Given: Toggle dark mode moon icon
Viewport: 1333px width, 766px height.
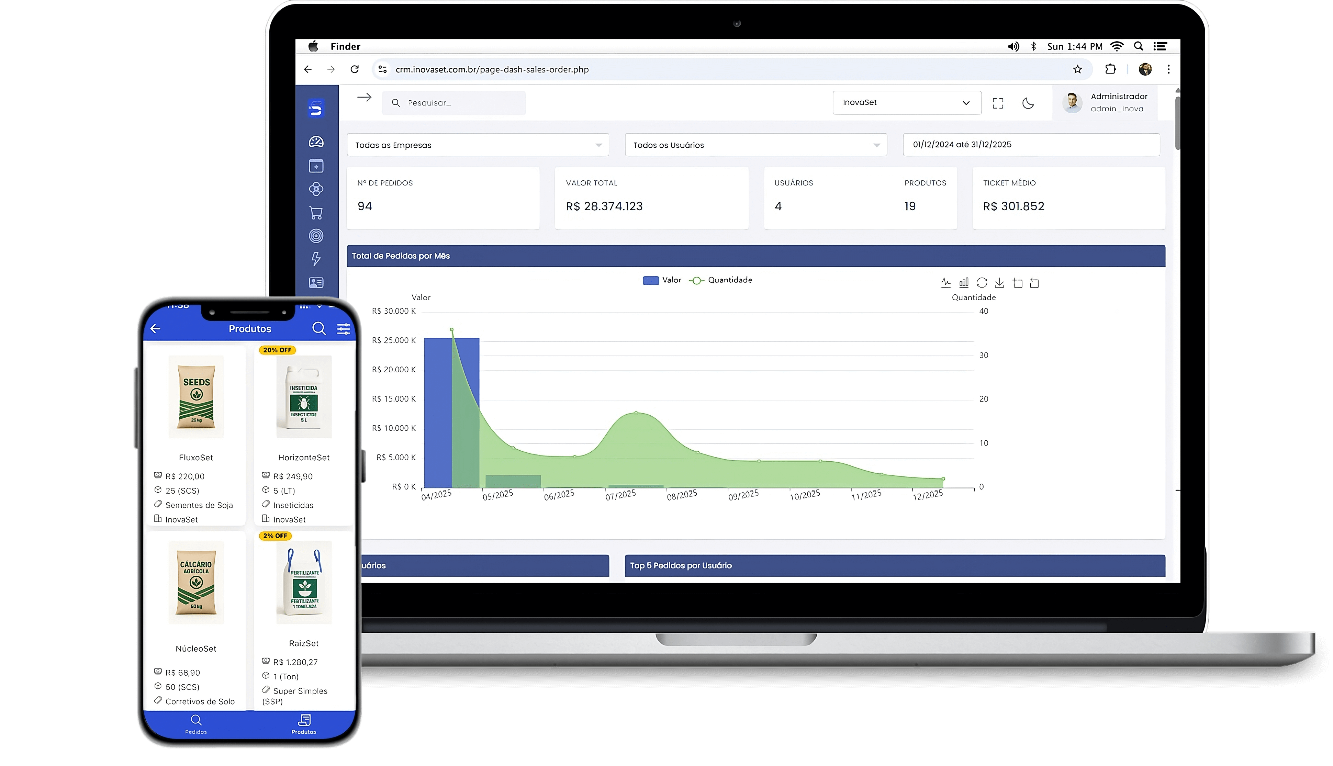Looking at the screenshot, I should 1028,103.
